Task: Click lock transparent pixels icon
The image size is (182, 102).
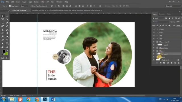Action: [x=157, y=25]
